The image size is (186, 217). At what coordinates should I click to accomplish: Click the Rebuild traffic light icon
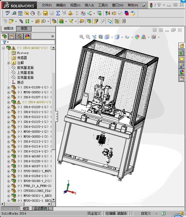point(151,5)
